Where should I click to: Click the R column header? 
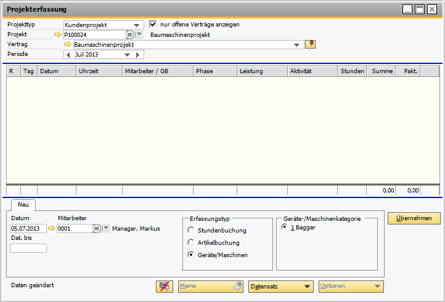(x=14, y=71)
